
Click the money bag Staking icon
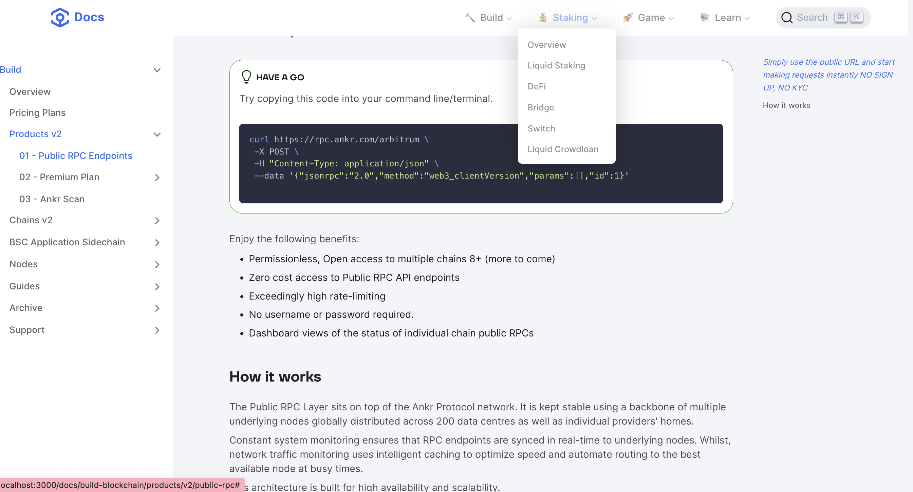point(543,17)
